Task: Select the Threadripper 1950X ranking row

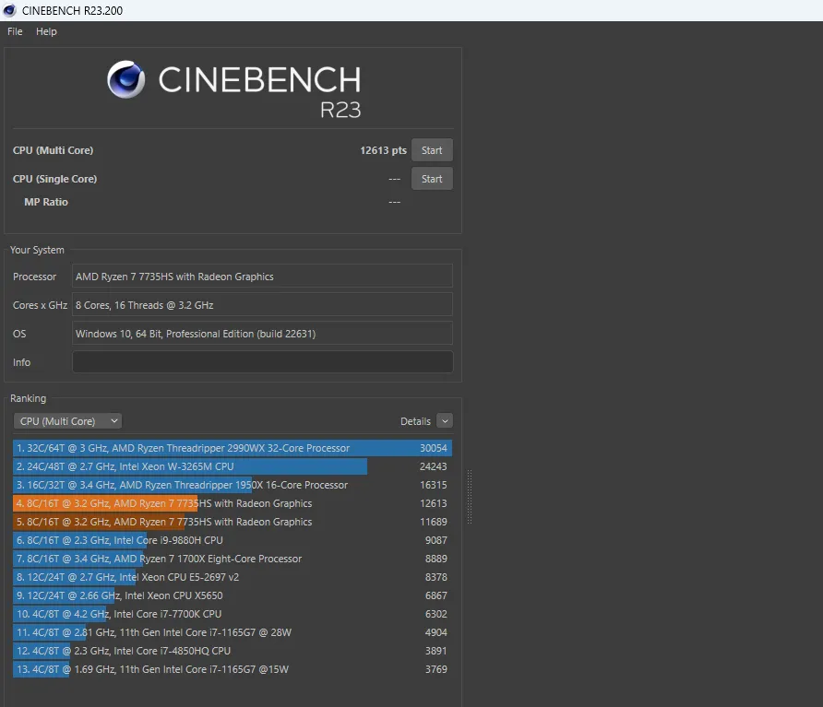Action: click(x=232, y=485)
